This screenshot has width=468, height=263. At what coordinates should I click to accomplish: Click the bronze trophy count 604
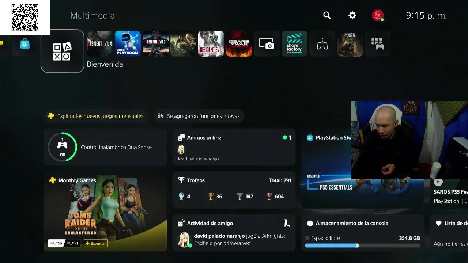pyautogui.click(x=275, y=197)
